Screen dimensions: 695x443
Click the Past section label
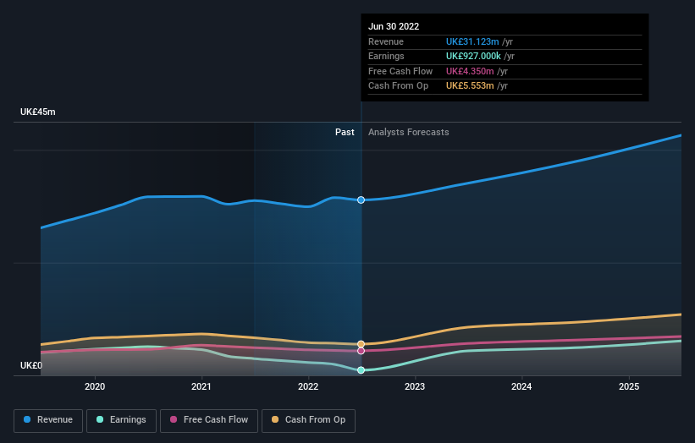click(345, 133)
